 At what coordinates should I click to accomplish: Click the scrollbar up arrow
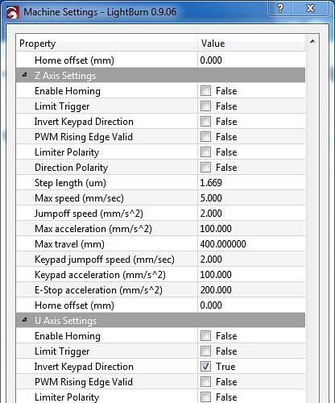coord(312,41)
